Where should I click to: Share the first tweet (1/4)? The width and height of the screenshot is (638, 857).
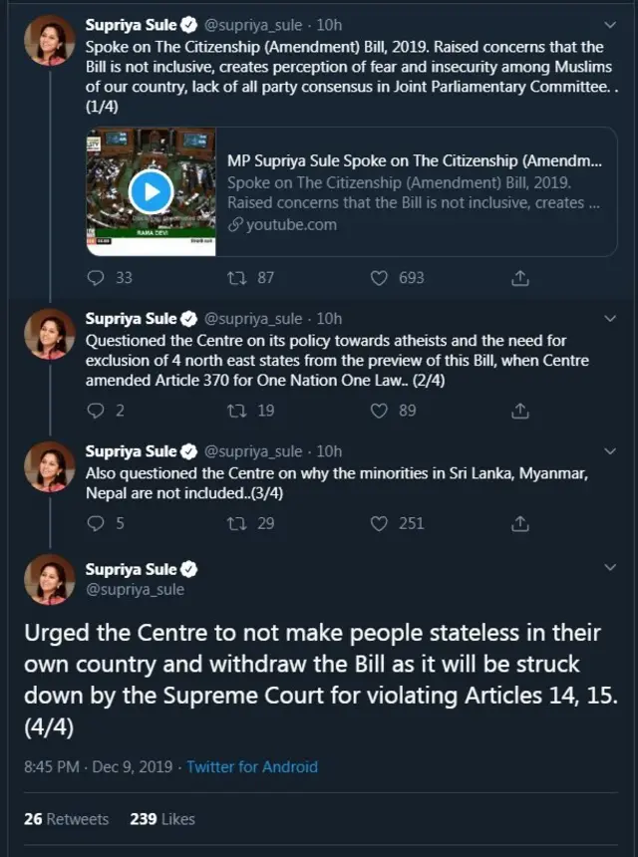pos(519,278)
